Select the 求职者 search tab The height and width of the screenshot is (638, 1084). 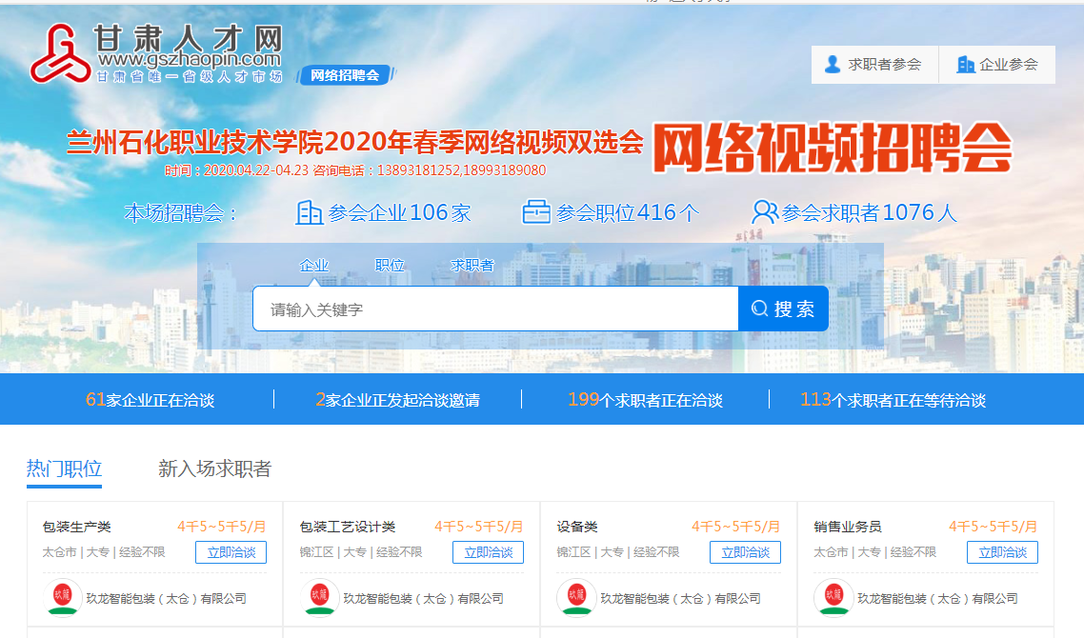[x=472, y=266]
